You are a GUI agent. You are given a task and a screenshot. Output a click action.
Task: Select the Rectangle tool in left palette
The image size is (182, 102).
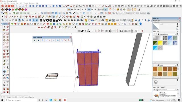[x=4, y=37]
